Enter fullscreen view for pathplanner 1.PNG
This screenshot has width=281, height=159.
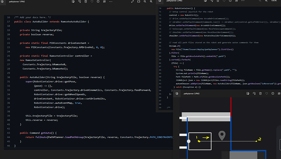(x=132, y=2)
